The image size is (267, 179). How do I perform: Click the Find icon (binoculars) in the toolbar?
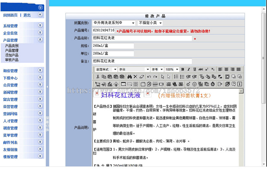click(129, 76)
